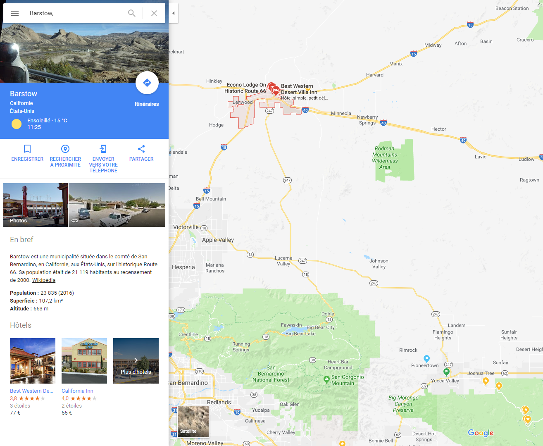The image size is (543, 446).
Task: Follow the Wikipédia link
Action: [44, 280]
